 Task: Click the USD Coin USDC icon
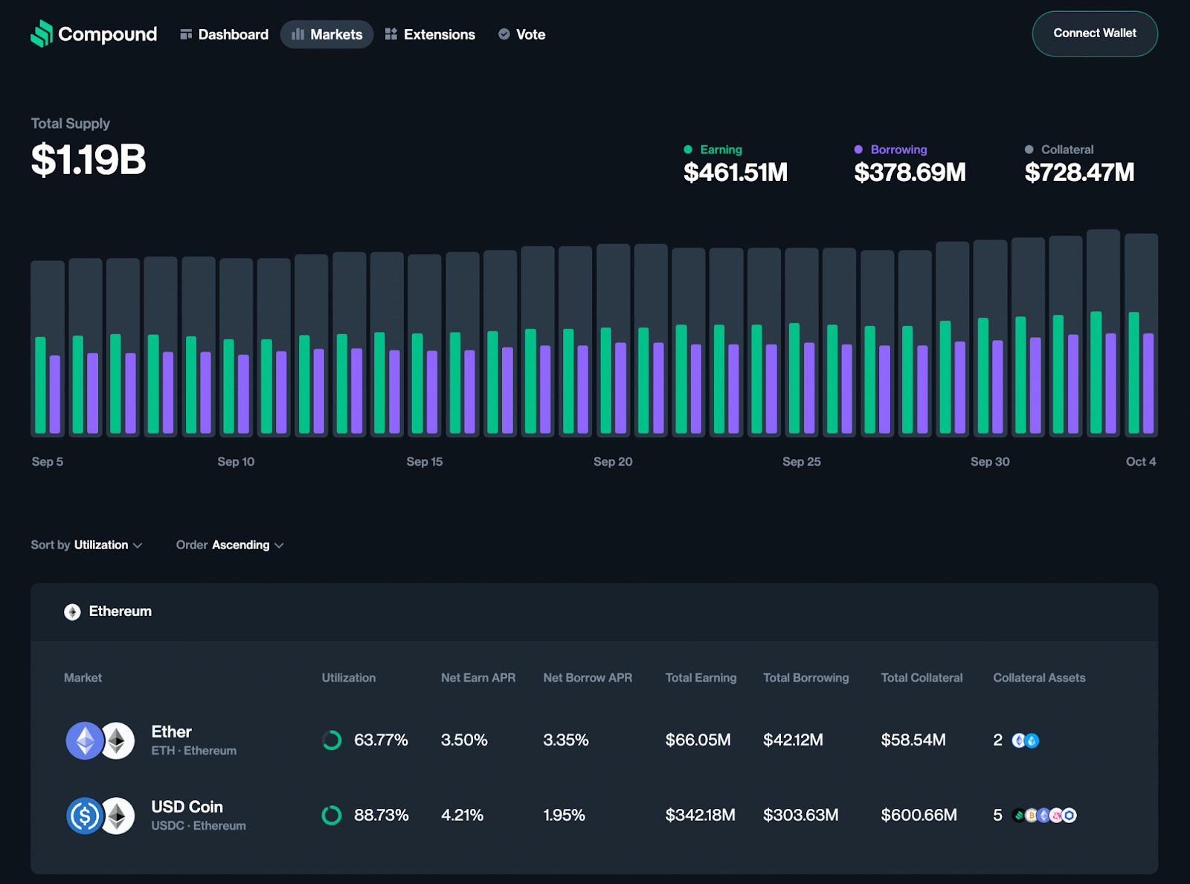(85, 816)
